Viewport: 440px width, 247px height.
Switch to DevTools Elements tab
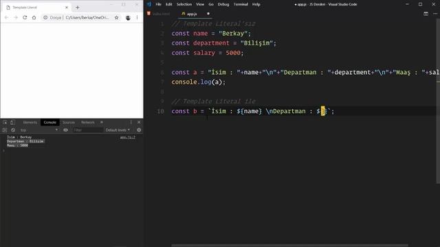pyautogui.click(x=30, y=122)
